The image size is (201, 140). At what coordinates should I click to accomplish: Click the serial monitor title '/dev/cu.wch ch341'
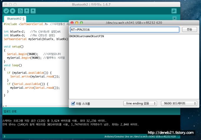point(134,23)
